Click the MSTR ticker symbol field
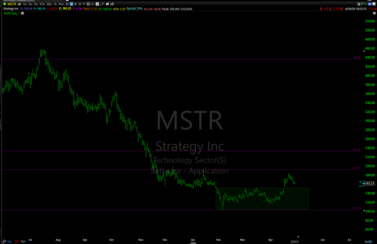Screen dimensions: 377x244 pos(12,4)
